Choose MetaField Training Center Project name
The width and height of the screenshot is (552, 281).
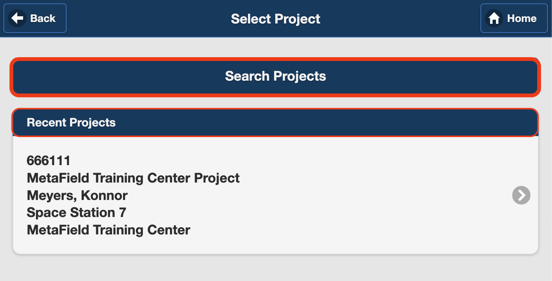(133, 178)
